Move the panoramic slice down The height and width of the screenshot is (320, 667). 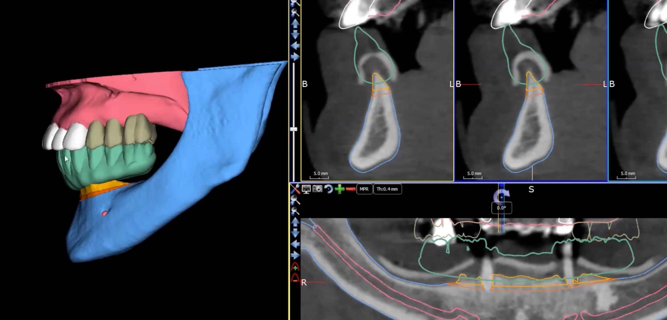(x=295, y=233)
